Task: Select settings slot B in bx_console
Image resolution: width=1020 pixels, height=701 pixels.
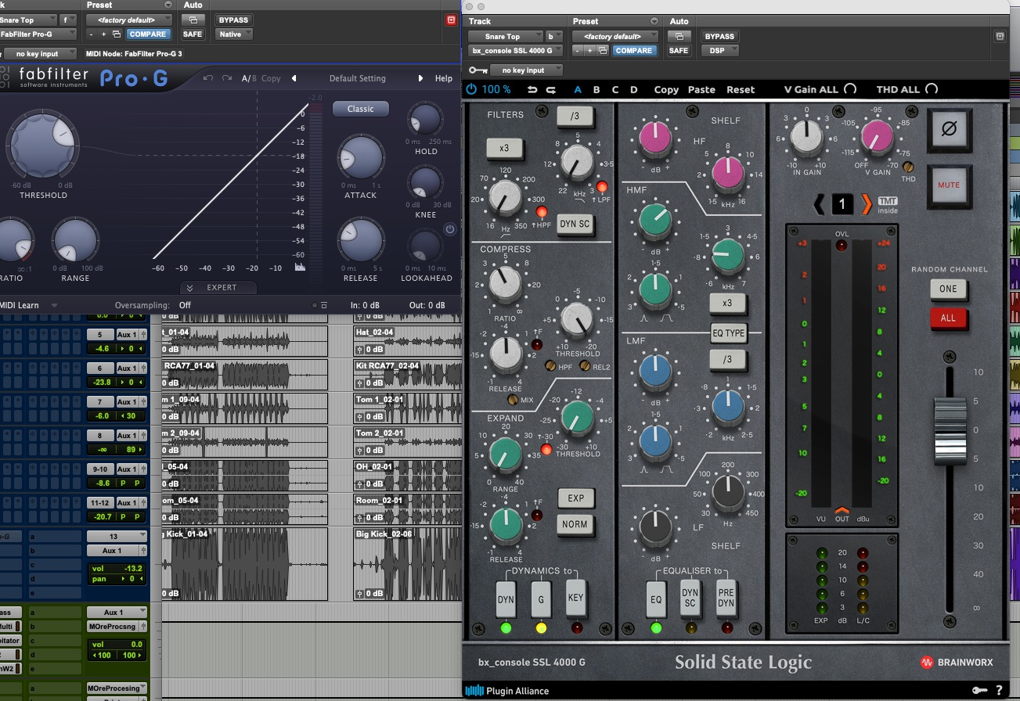Action: [597, 89]
